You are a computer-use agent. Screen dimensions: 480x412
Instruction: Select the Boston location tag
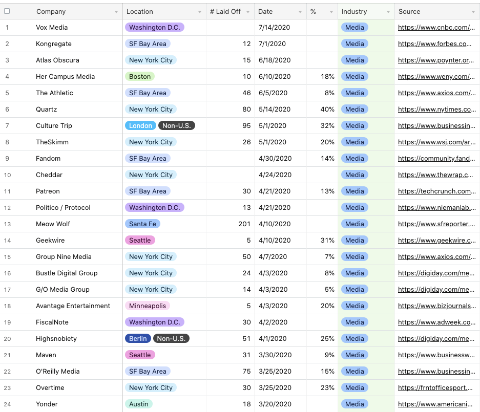pyautogui.click(x=140, y=77)
